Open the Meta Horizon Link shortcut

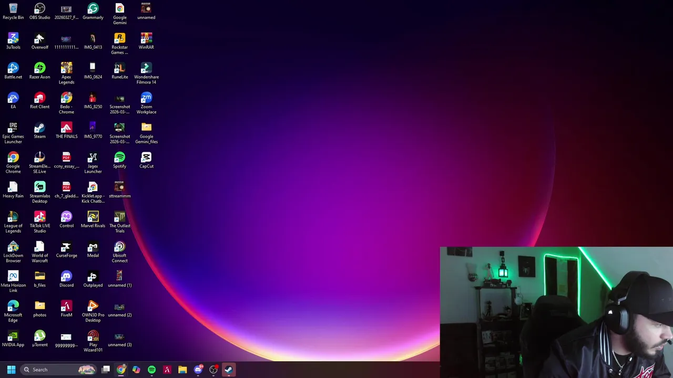pyautogui.click(x=13, y=282)
